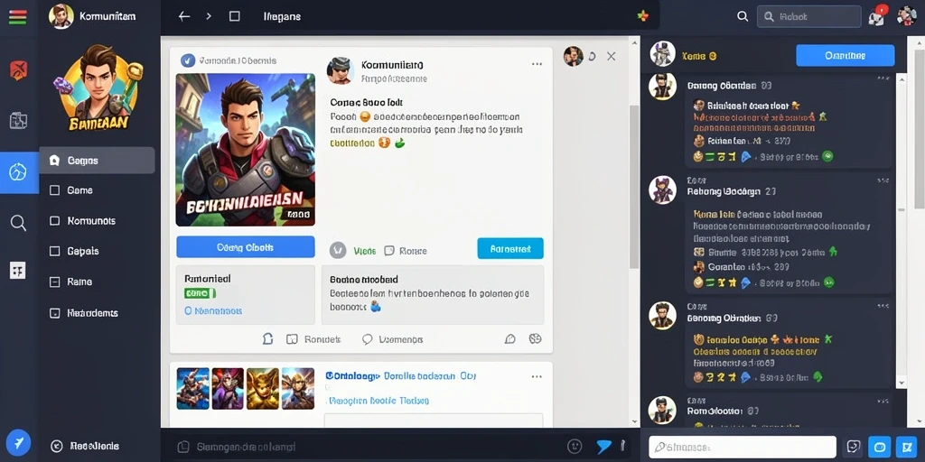Tick the checkbox next to Game
Viewport: 925px width, 462px height.
point(55,190)
